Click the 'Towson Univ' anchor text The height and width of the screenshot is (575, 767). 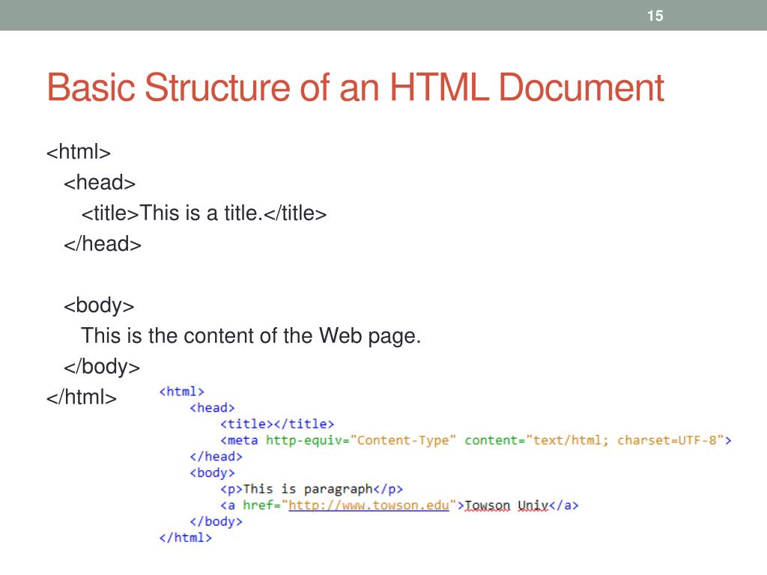tap(506, 505)
